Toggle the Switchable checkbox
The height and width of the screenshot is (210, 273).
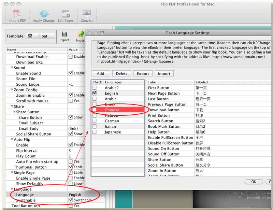[x=71, y=200]
